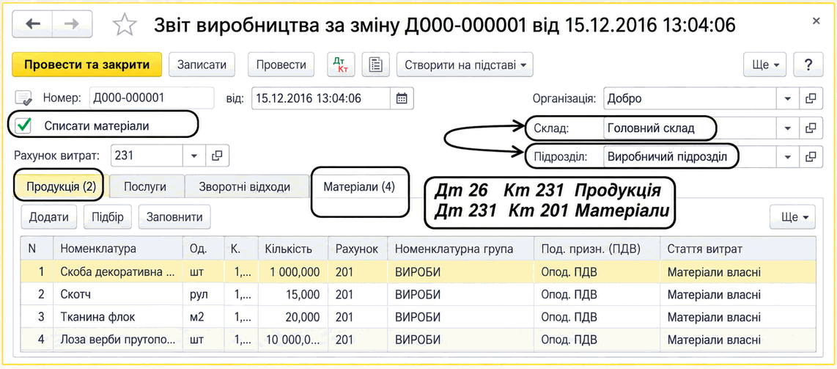Select row Скоба декоративна
The width and height of the screenshot is (837, 369).
pyautogui.click(x=418, y=272)
